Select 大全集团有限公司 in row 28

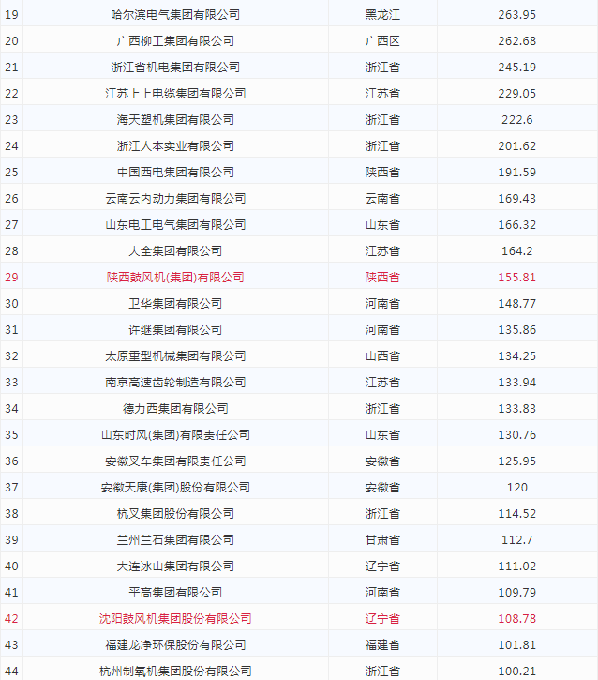tap(175, 250)
